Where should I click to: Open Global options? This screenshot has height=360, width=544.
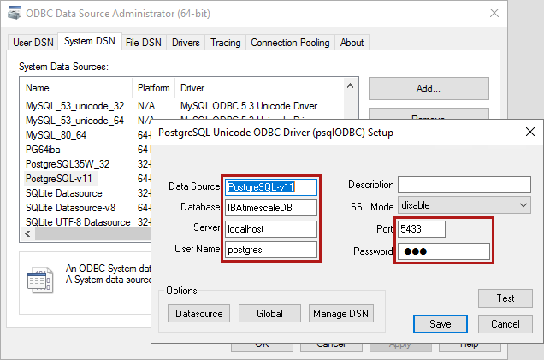click(x=269, y=314)
